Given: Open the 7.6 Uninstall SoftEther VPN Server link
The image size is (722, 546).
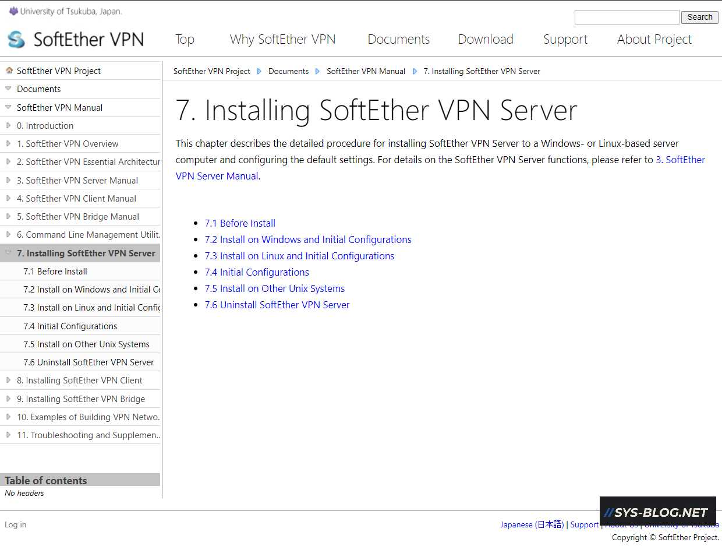Looking at the screenshot, I should (277, 304).
